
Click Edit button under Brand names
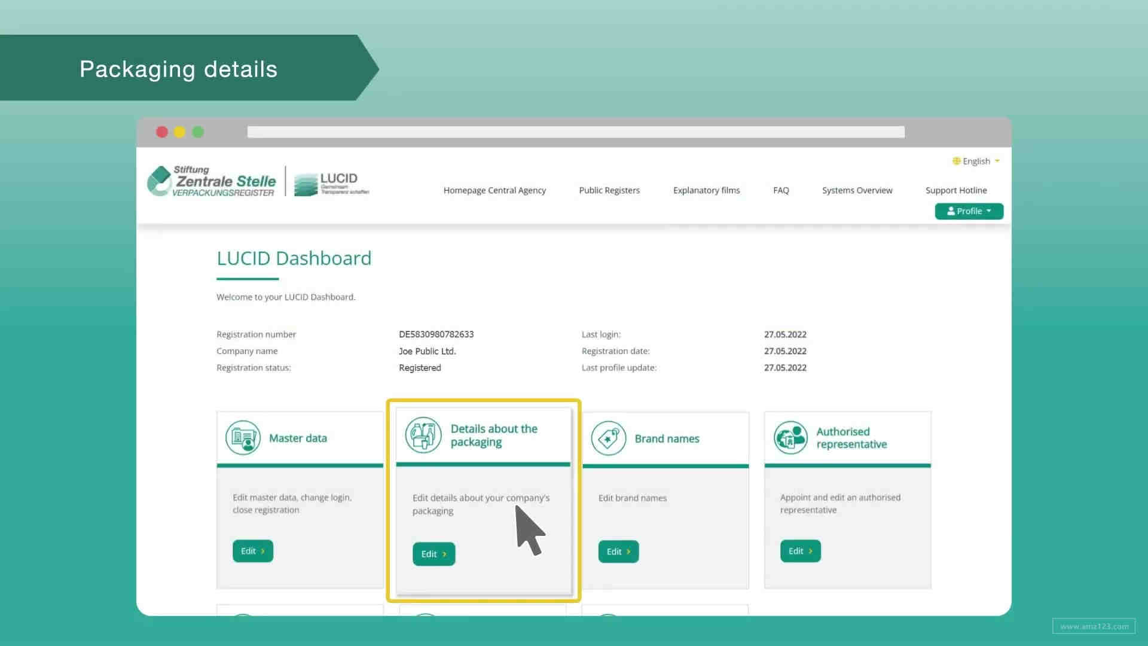tap(618, 551)
